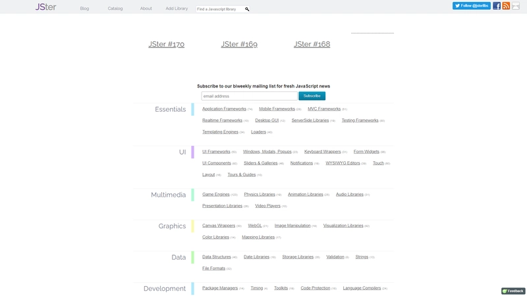
Task: Open the WYSIWYG Editors category
Action: [x=343, y=163]
